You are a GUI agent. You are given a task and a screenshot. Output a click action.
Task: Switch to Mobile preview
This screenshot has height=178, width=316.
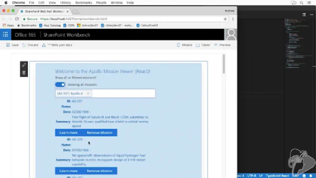tap(184, 45)
